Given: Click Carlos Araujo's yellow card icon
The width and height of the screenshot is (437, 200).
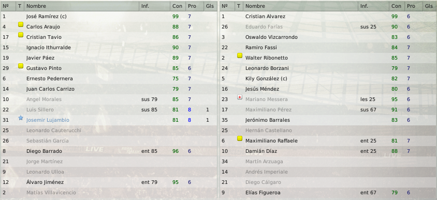Looking at the screenshot, I should click(21, 24).
